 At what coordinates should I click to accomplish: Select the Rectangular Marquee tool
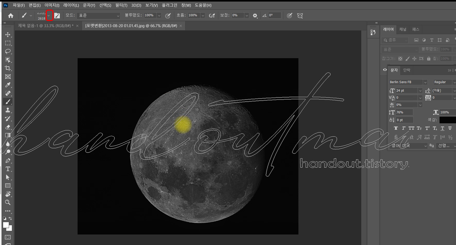point(8,43)
